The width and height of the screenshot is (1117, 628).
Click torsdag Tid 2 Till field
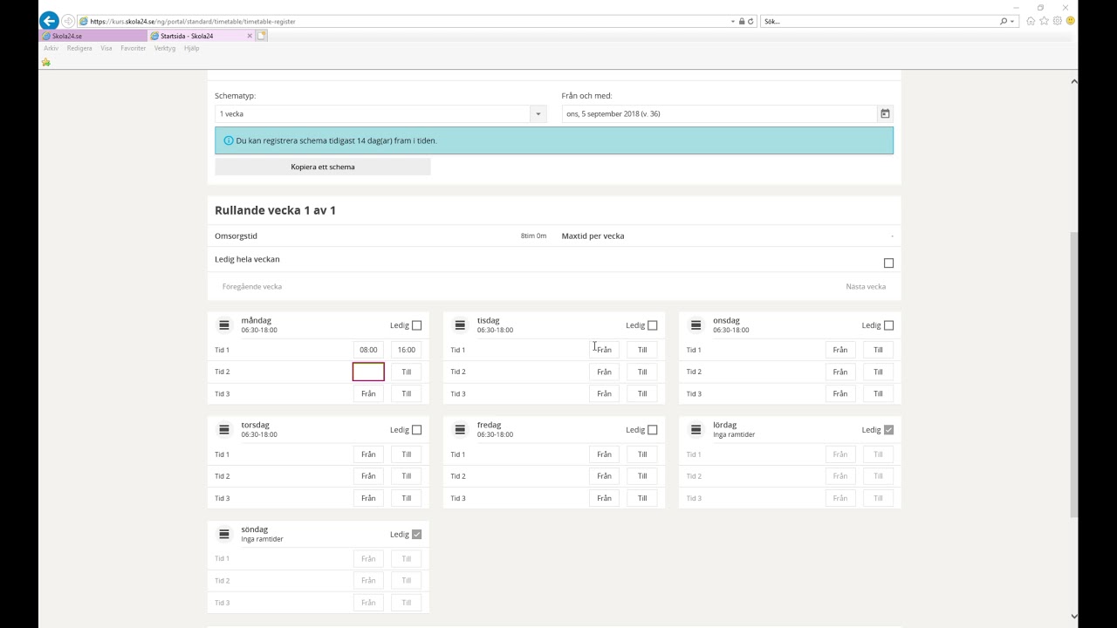tap(407, 476)
